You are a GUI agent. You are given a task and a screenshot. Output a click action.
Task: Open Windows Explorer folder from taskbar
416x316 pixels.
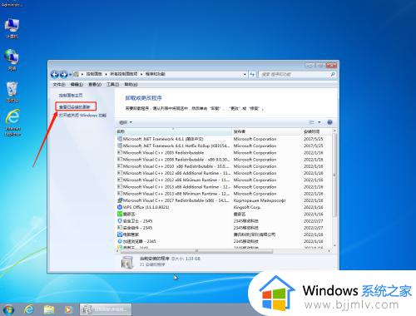point(49,309)
